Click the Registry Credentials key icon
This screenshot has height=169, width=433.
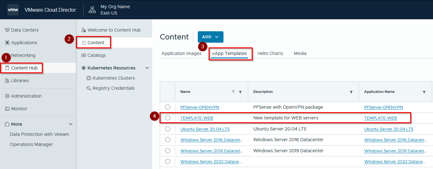[x=89, y=88]
